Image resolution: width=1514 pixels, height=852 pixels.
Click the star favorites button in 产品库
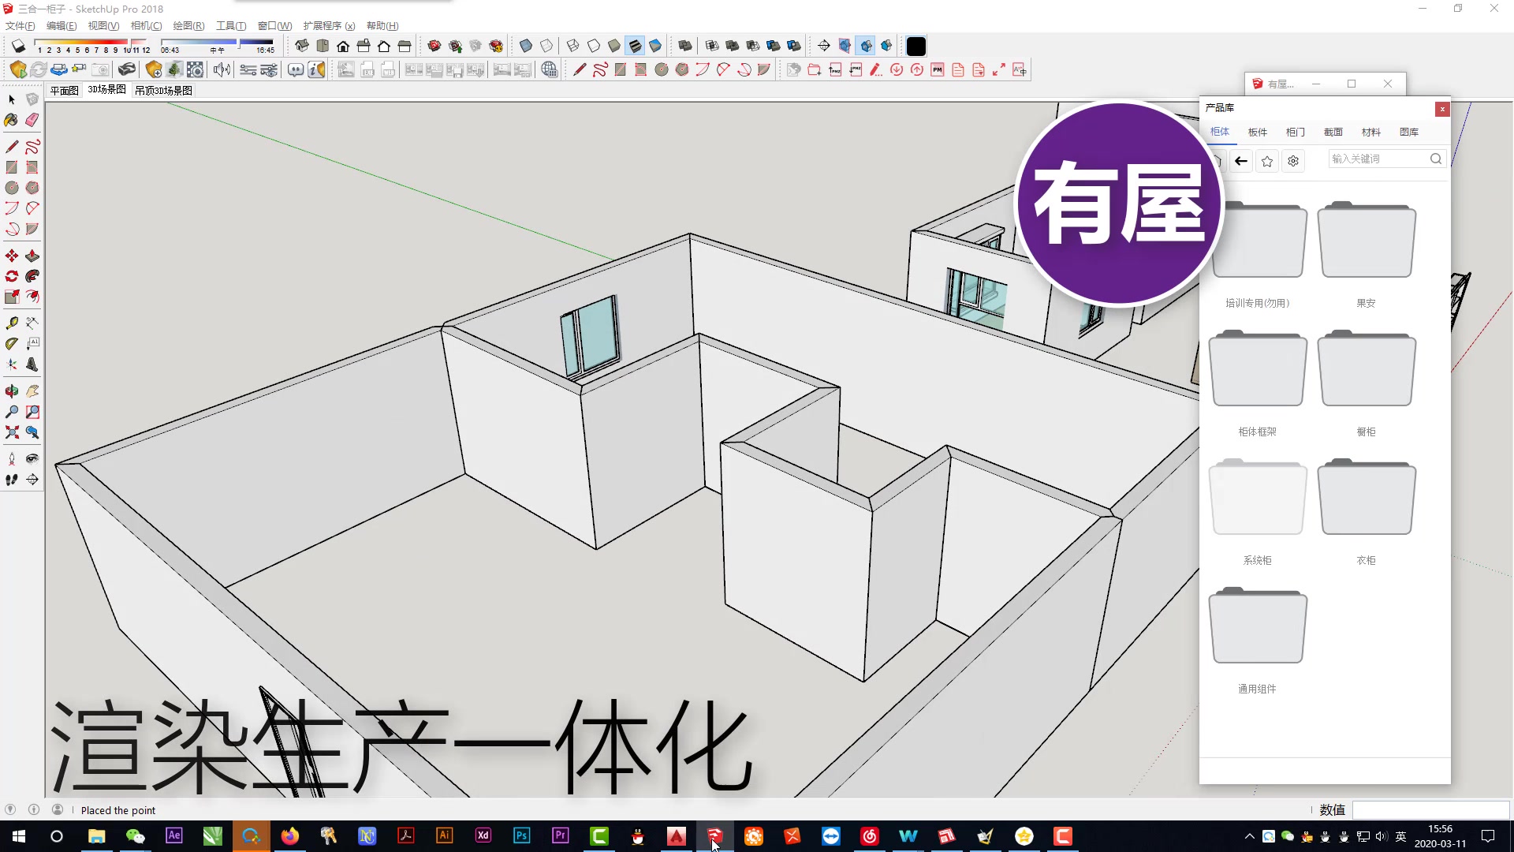[x=1267, y=161]
